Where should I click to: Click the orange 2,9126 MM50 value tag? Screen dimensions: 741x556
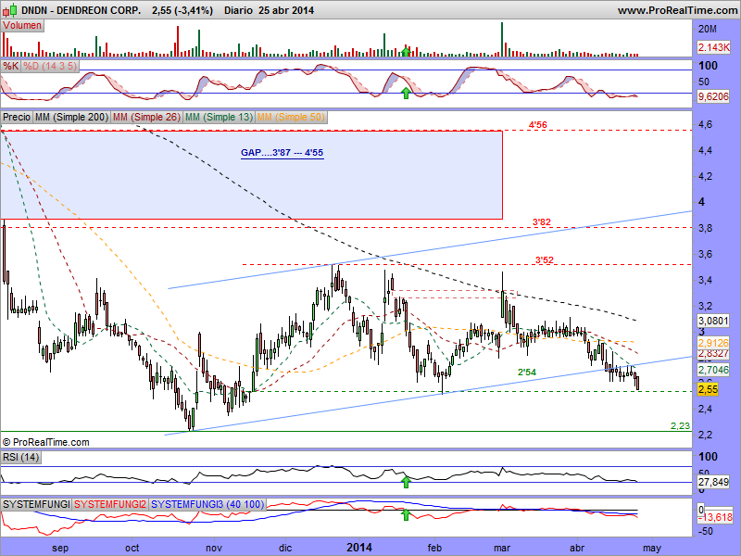pyautogui.click(x=713, y=343)
